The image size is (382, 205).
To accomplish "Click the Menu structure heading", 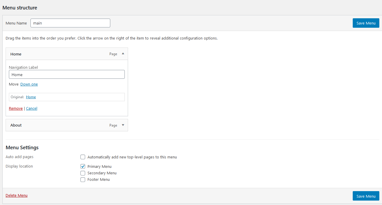I will tap(20, 8).
